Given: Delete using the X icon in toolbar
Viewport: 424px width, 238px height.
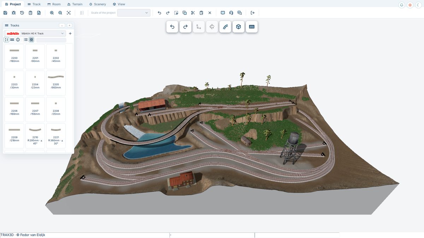Looking at the screenshot, I should [210, 13].
